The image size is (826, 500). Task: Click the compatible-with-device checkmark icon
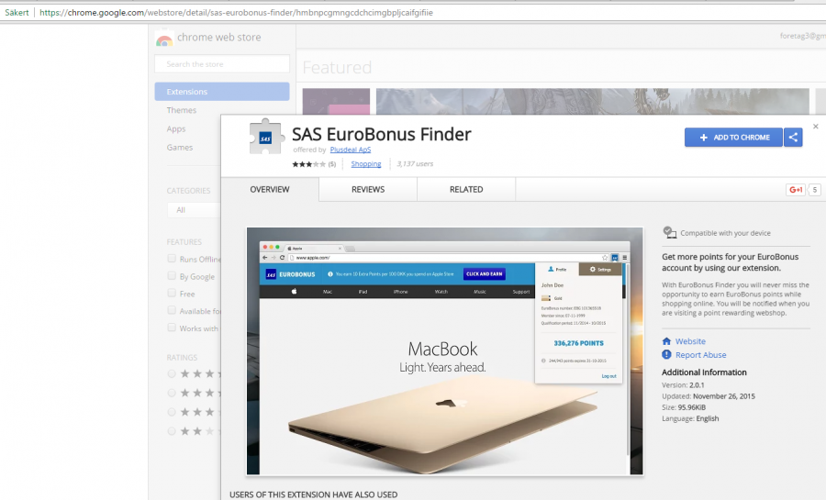point(669,233)
